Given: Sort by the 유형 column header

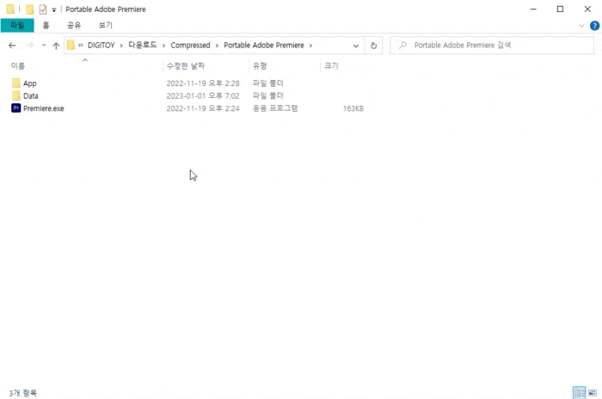Looking at the screenshot, I should tap(260, 66).
